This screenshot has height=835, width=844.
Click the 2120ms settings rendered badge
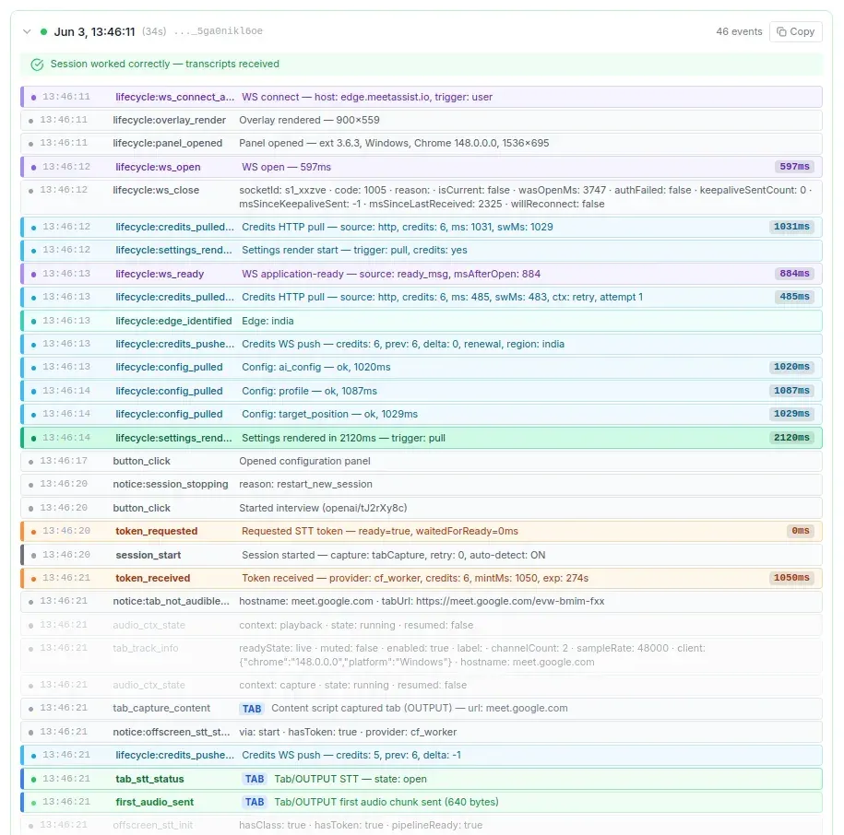point(791,438)
